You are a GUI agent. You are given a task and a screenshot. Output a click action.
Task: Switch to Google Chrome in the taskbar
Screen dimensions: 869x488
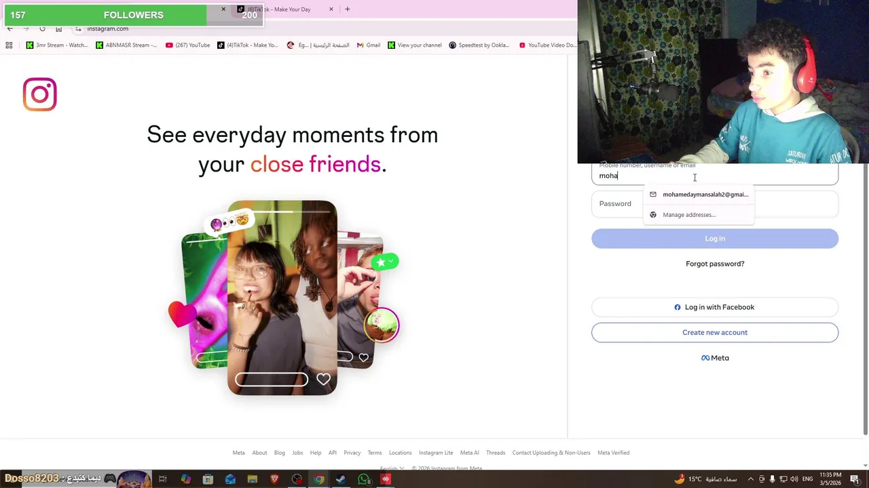point(319,479)
